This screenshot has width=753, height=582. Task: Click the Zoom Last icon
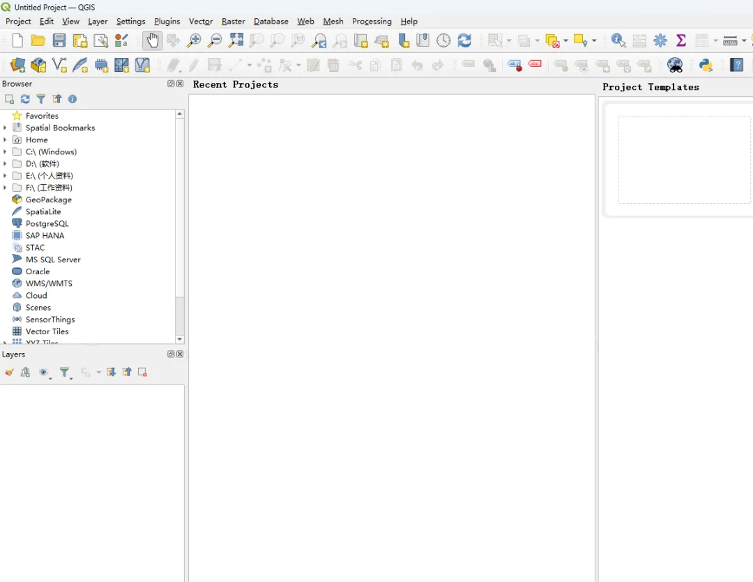(x=319, y=40)
